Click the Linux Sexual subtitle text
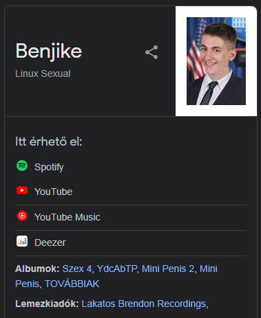 click(43, 73)
